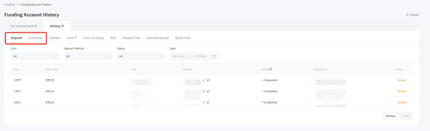Click the Status column info icon

[271, 69]
